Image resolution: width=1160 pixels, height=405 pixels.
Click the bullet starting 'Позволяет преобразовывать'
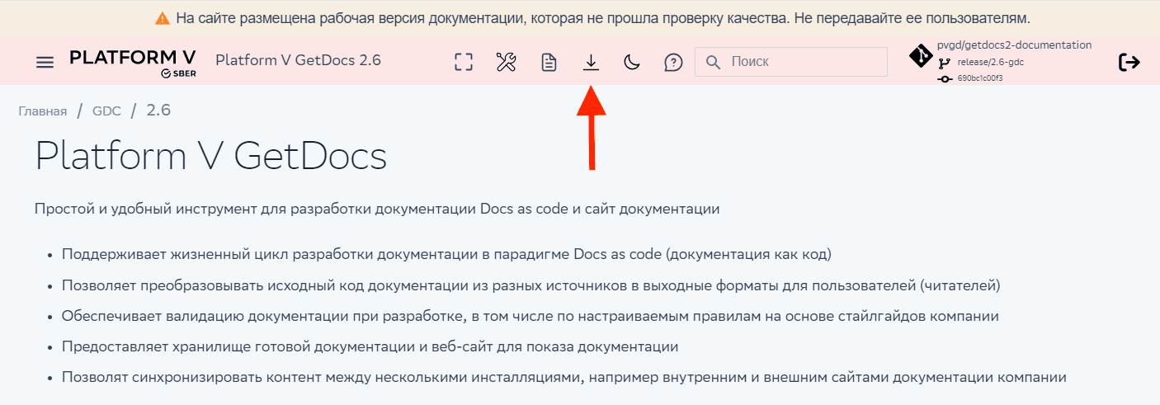tap(530, 285)
